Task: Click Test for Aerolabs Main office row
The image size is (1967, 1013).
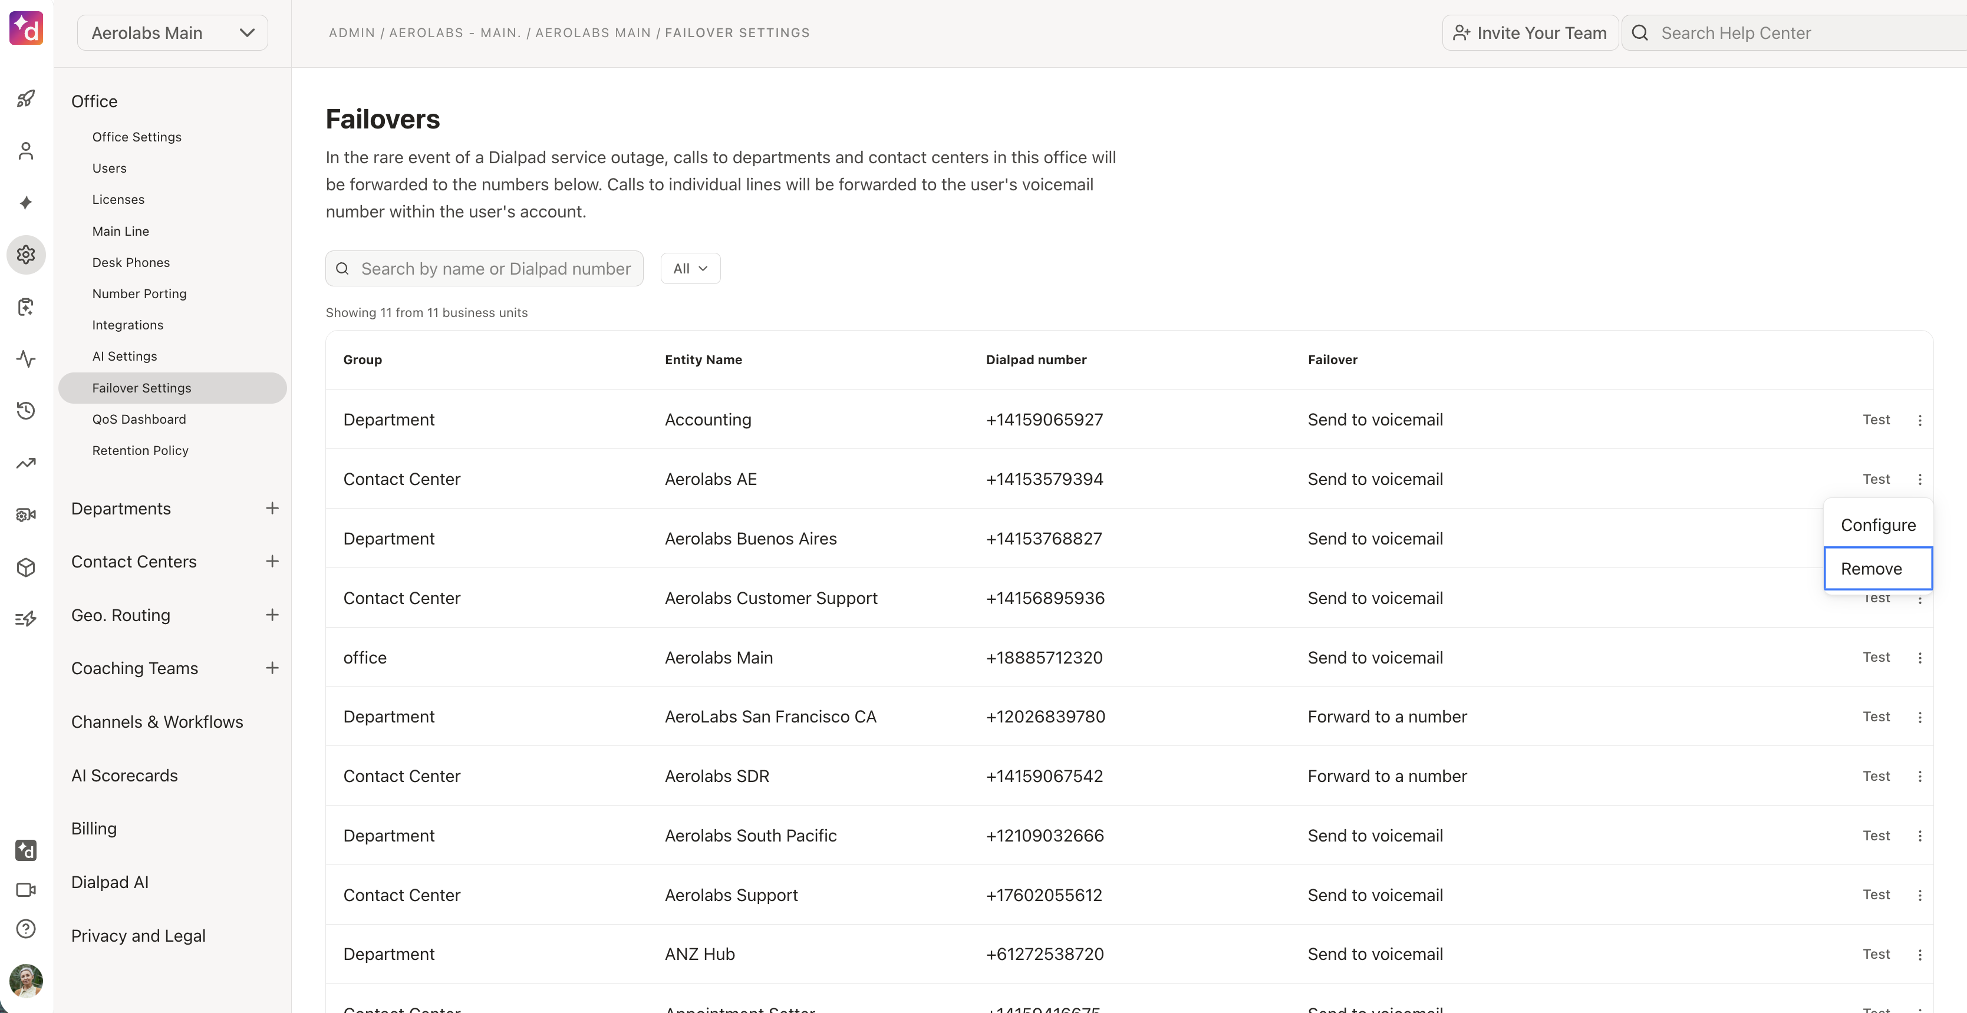Action: (x=1876, y=657)
